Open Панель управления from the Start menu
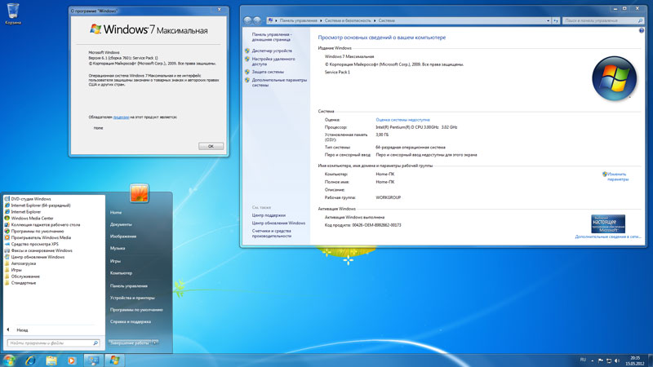The width and height of the screenshot is (653, 367). [129, 285]
